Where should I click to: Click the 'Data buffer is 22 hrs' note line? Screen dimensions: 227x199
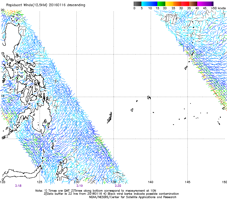pyautogui.click(x=111, y=194)
